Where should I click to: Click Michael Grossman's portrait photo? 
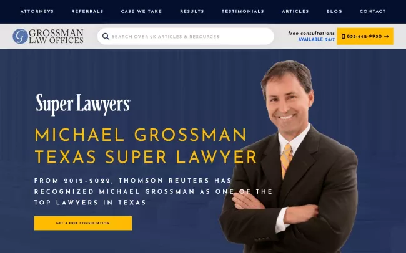pyautogui.click(x=289, y=156)
